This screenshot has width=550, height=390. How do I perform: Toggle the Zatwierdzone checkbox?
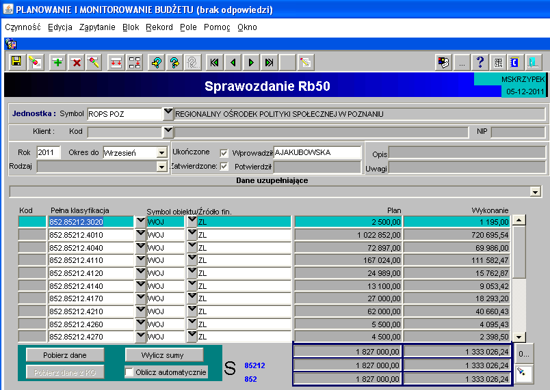[x=224, y=166]
